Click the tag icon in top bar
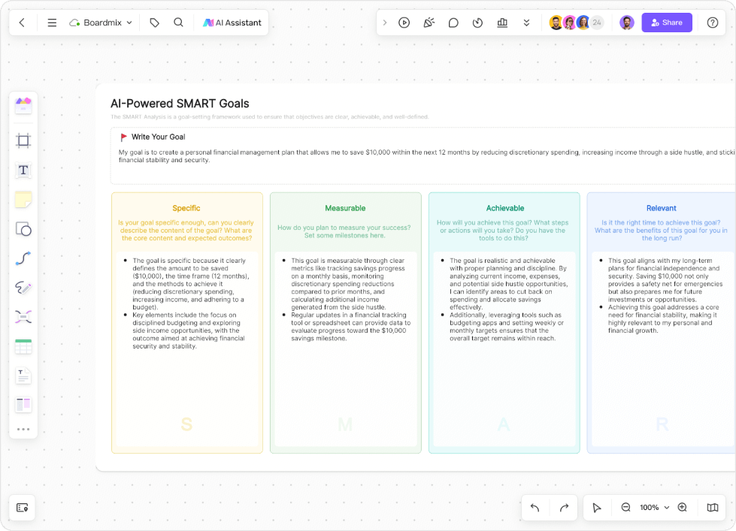The image size is (736, 531). pos(154,23)
